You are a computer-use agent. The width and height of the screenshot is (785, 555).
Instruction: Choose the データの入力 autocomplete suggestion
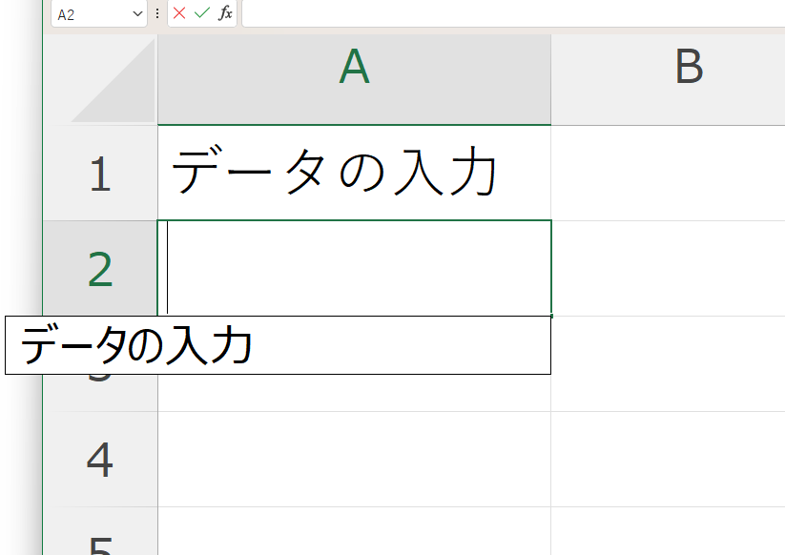tap(278, 345)
